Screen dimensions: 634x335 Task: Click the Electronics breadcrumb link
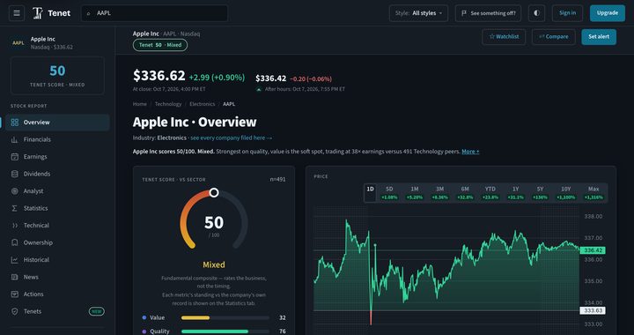203,104
